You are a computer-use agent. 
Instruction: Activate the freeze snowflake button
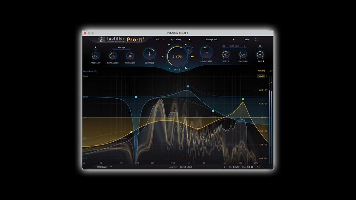click(x=260, y=46)
